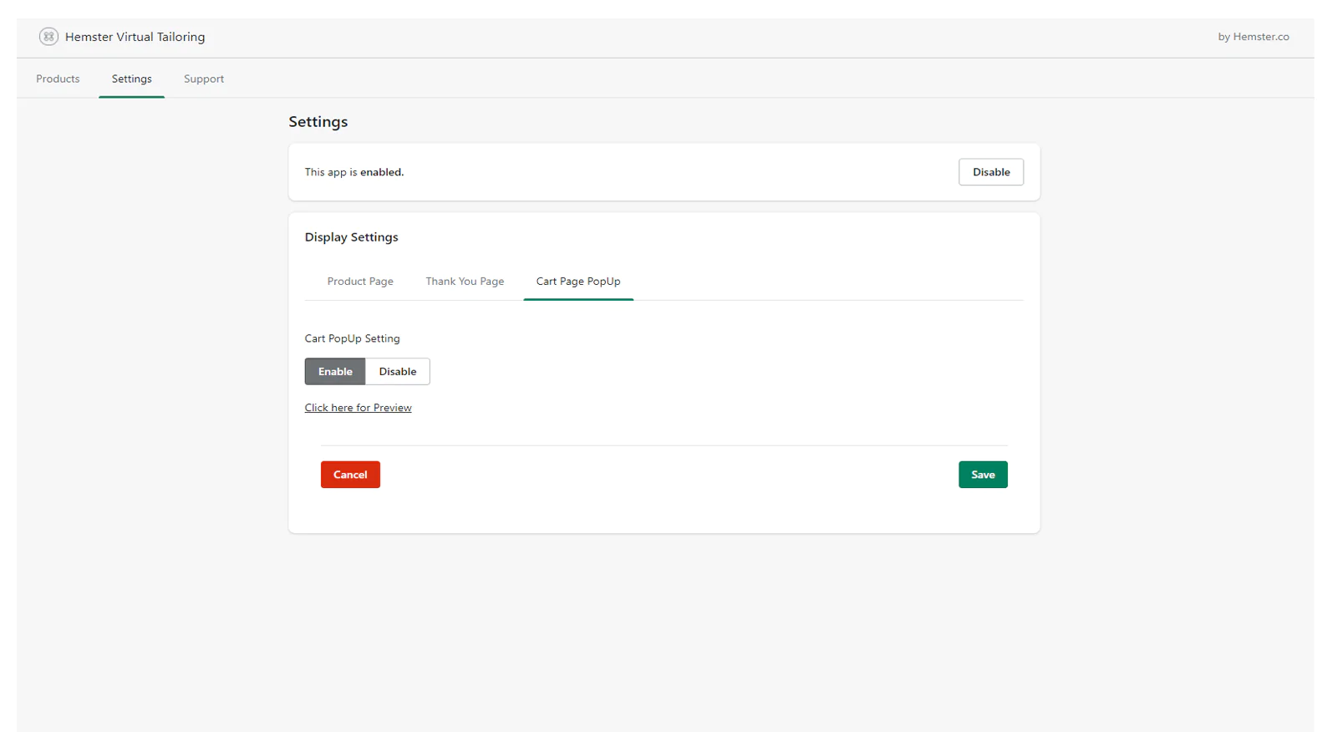This screenshot has height=752, width=1337.
Task: Enable the cart popup setting
Action: (x=335, y=372)
